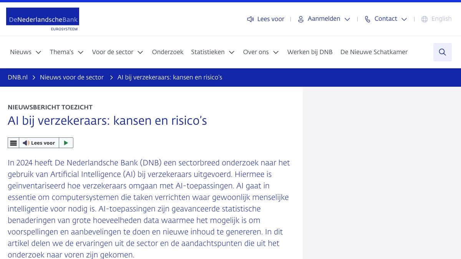Select the Onderzoek menu item
Image resolution: width=461 pixels, height=259 pixels.
click(167, 52)
